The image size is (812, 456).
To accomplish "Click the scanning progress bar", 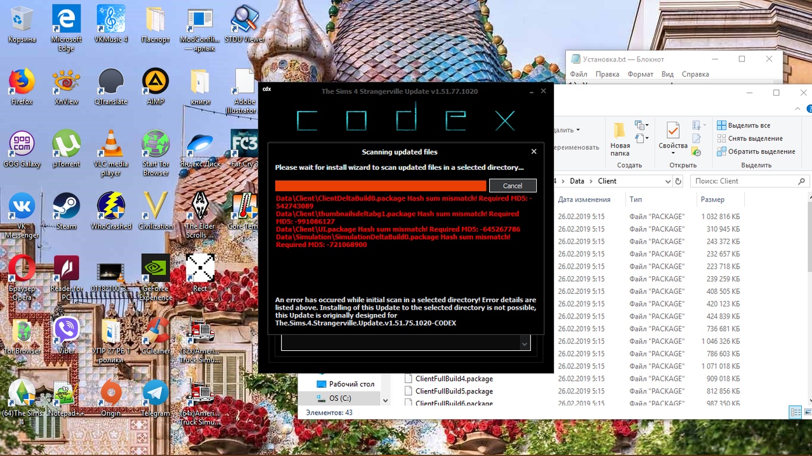I will (x=381, y=186).
